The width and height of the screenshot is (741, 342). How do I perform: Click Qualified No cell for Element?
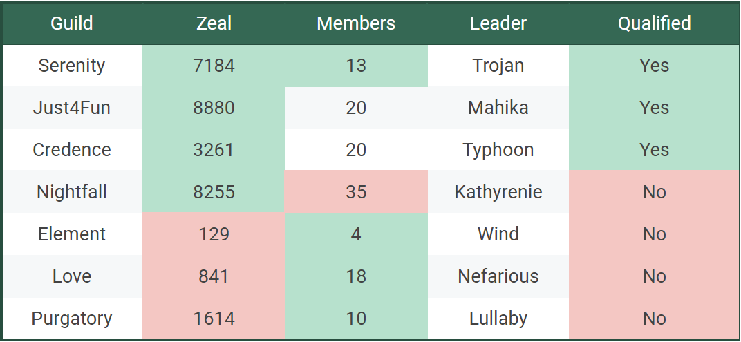(654, 234)
